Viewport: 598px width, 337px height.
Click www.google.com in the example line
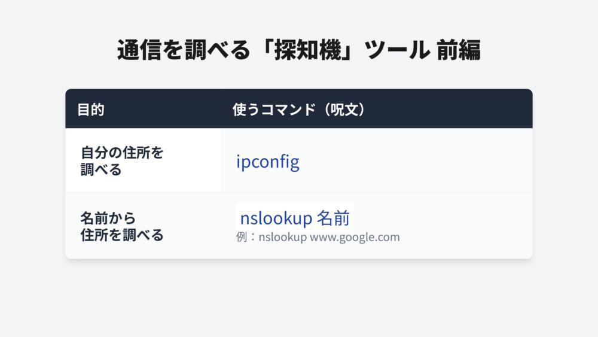(x=355, y=237)
